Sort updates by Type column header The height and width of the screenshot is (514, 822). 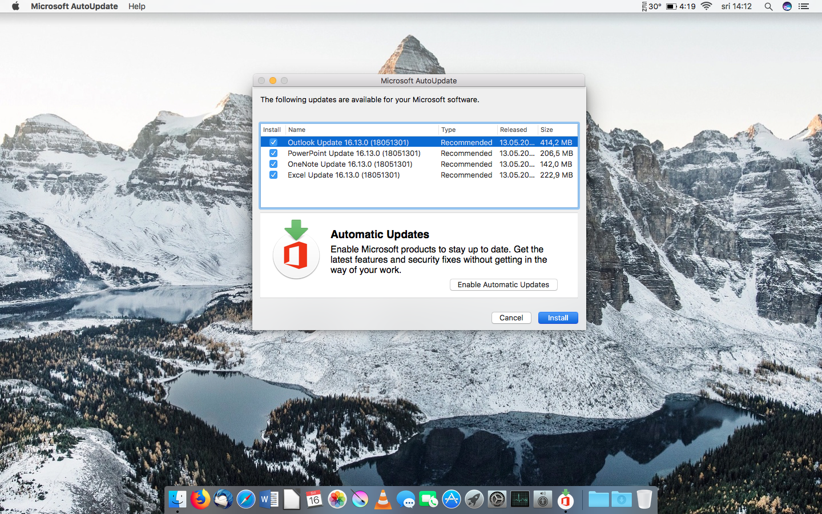tap(468, 130)
